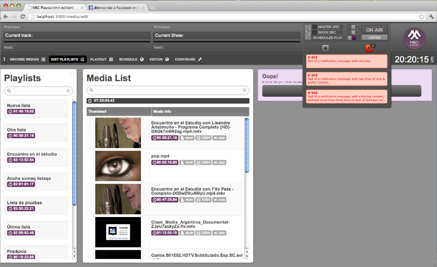Viewport: 437px width, 267px height.
Task: Open the browser wrench settings menu
Action: 431,17
